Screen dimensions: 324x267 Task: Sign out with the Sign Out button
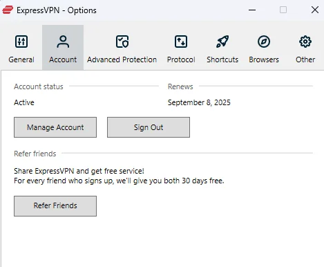[149, 127]
